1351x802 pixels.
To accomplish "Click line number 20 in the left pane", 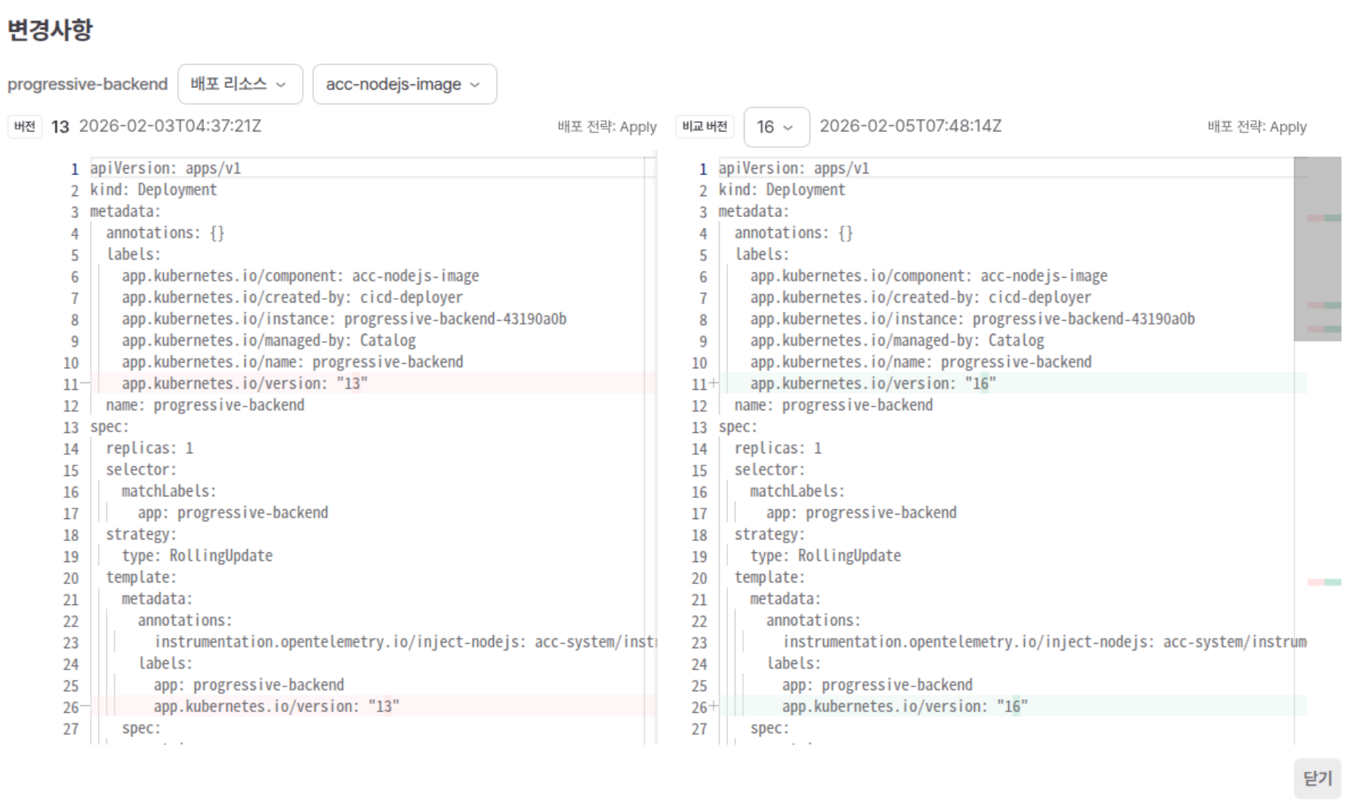I will click(x=71, y=578).
